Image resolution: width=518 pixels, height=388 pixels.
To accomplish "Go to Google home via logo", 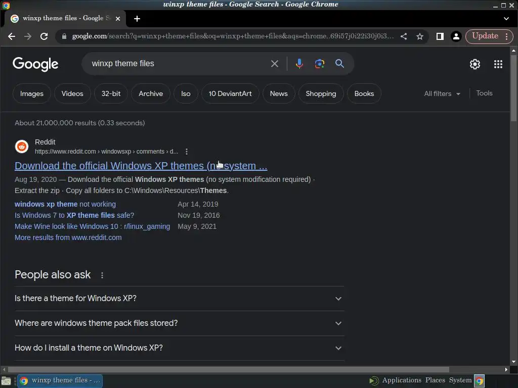I will tap(35, 64).
